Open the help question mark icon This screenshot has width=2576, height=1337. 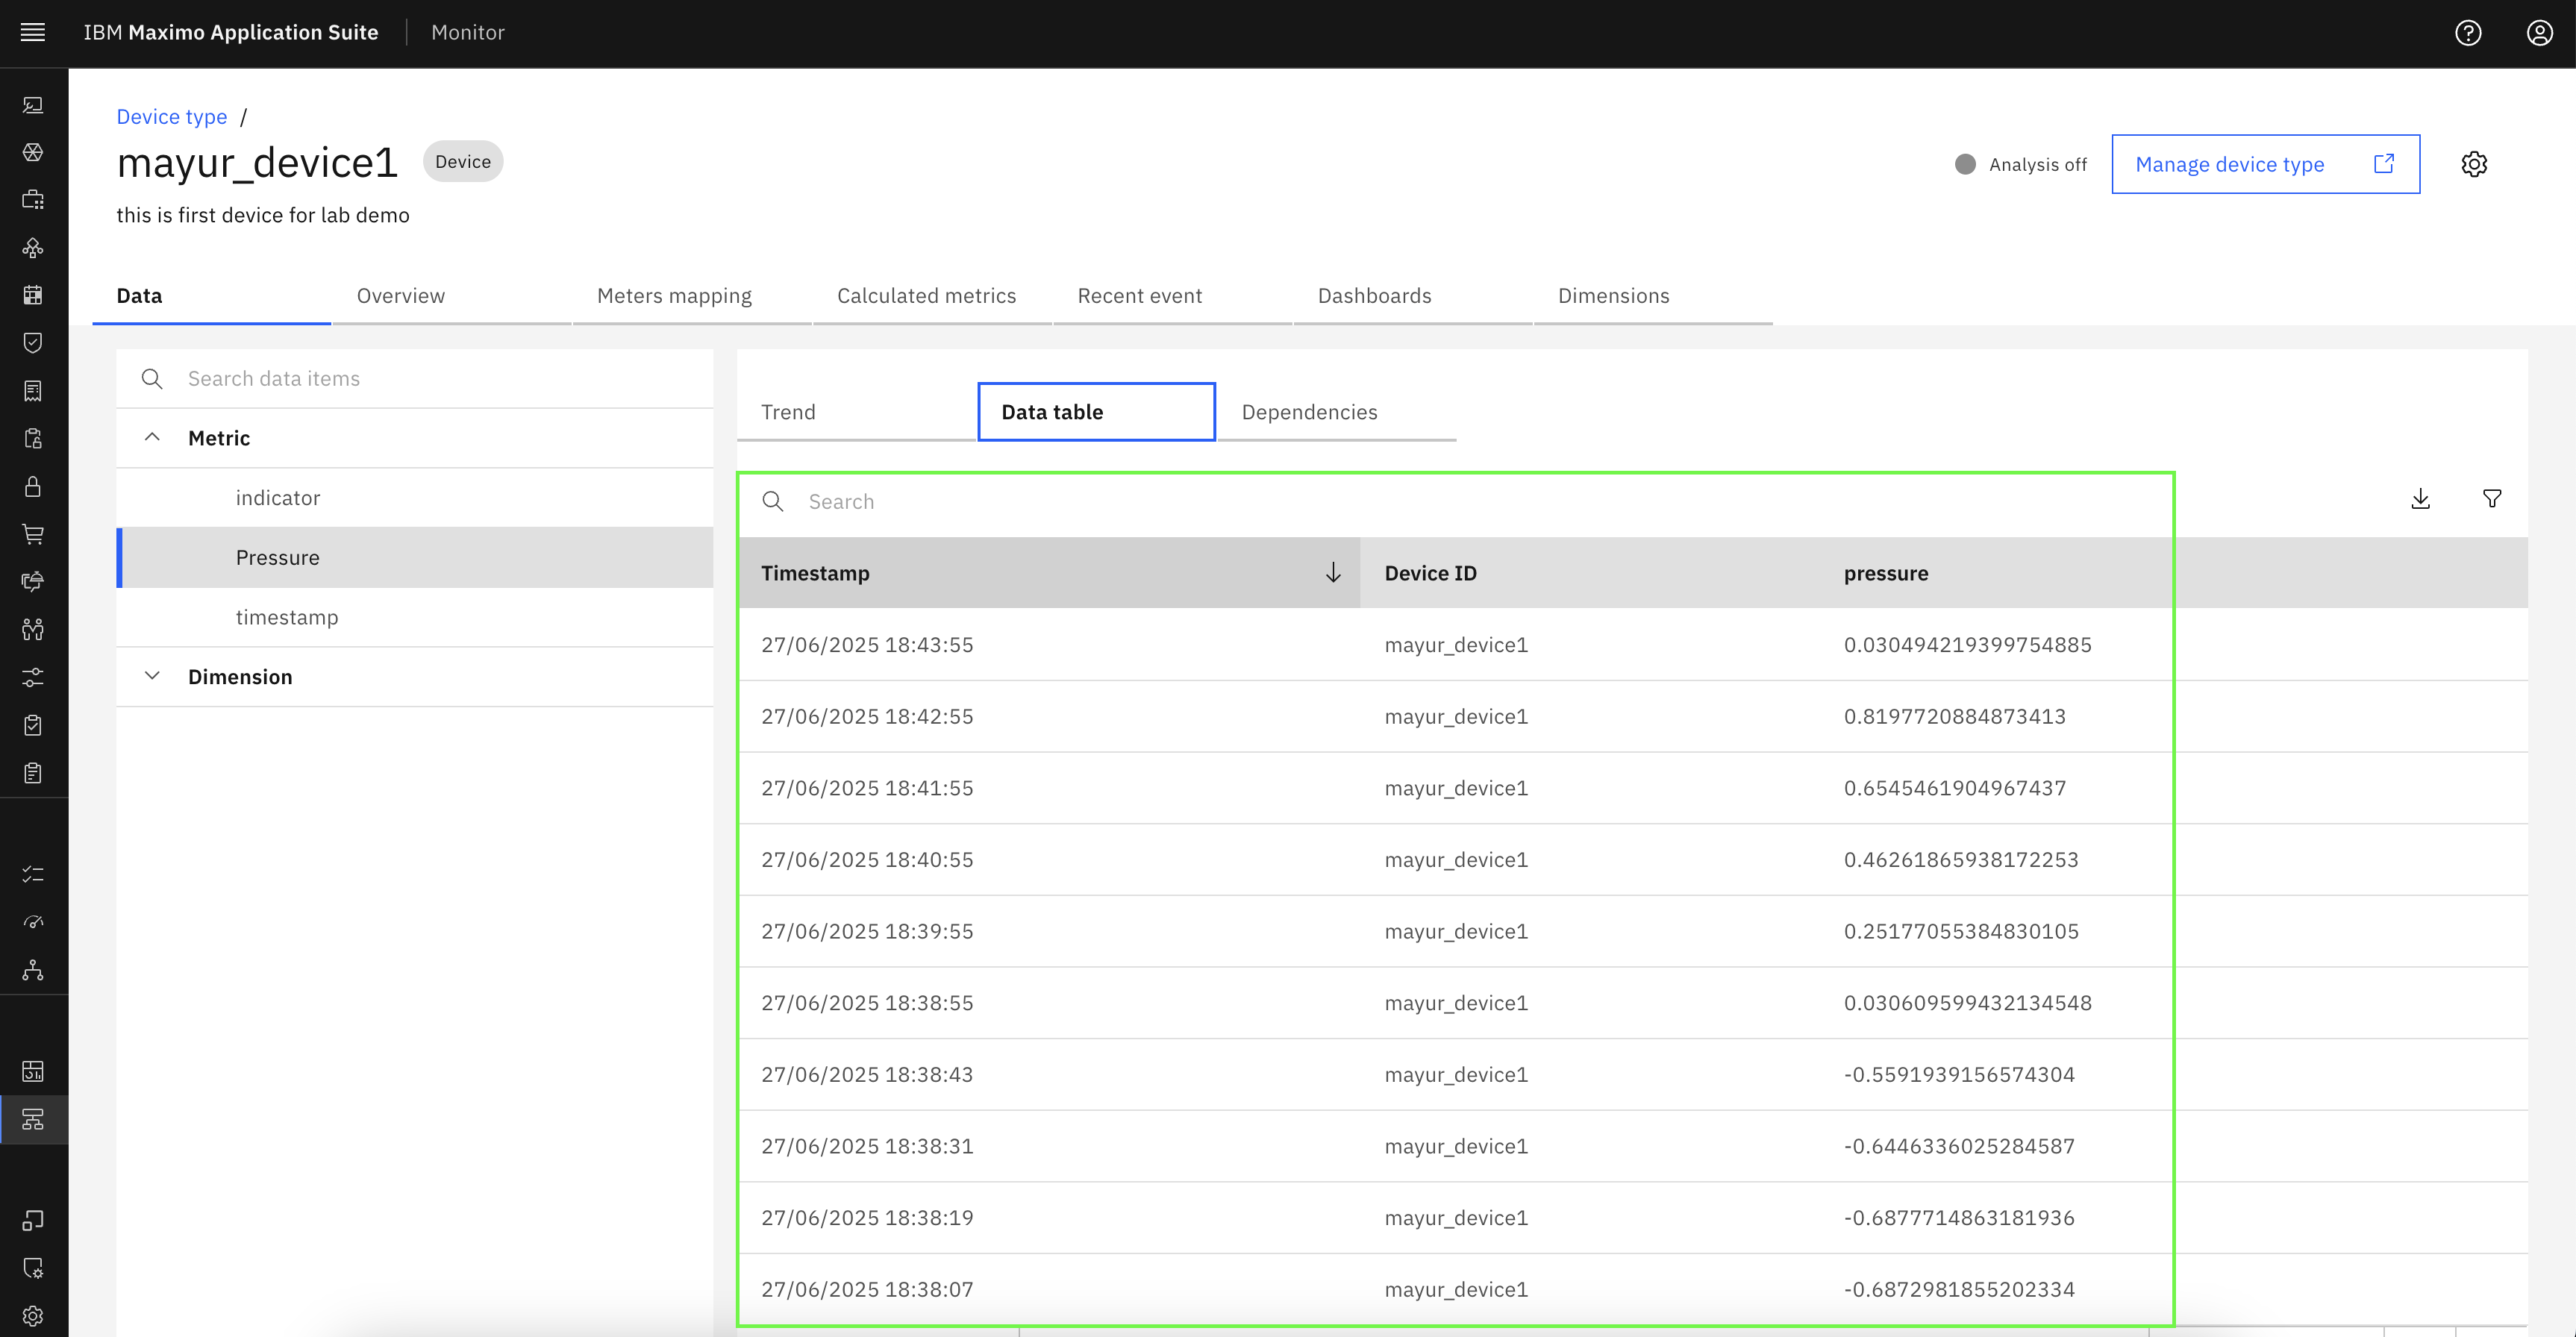pos(2468,33)
